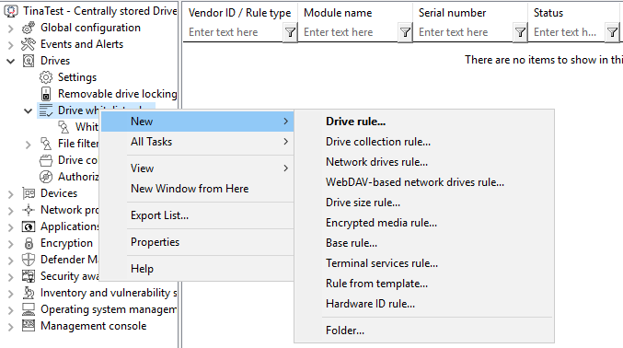Screen dimensions: 623x348
Task: Open the Serial number column filter button
Action: pyautogui.click(x=520, y=32)
